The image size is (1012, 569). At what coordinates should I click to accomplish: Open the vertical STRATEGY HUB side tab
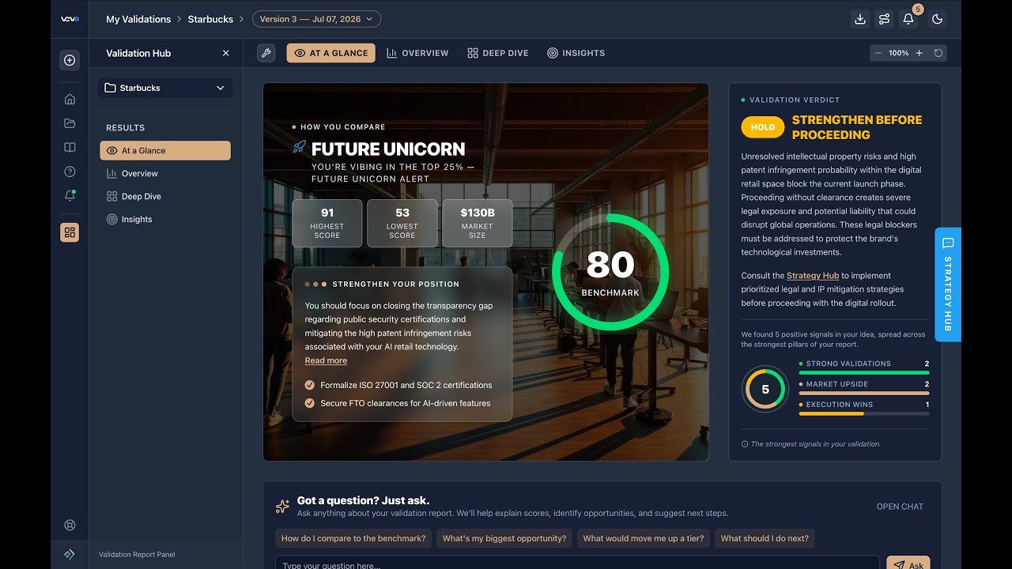click(948, 284)
